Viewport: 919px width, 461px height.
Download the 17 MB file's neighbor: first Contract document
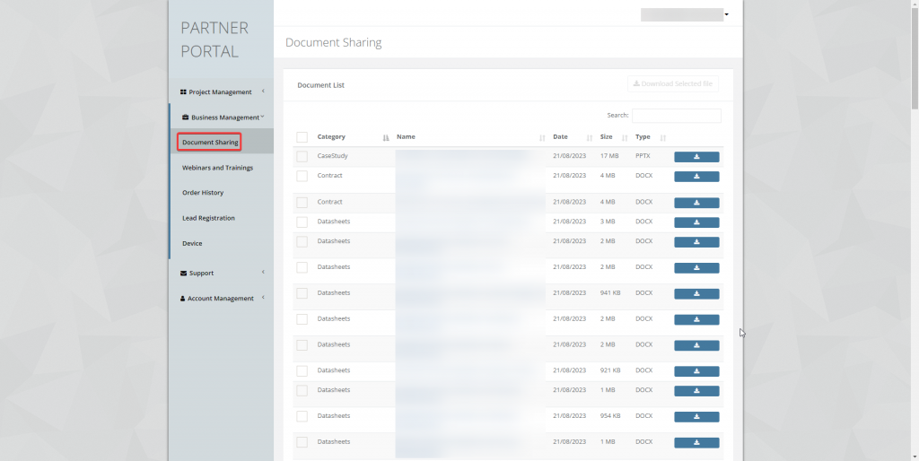696,177
